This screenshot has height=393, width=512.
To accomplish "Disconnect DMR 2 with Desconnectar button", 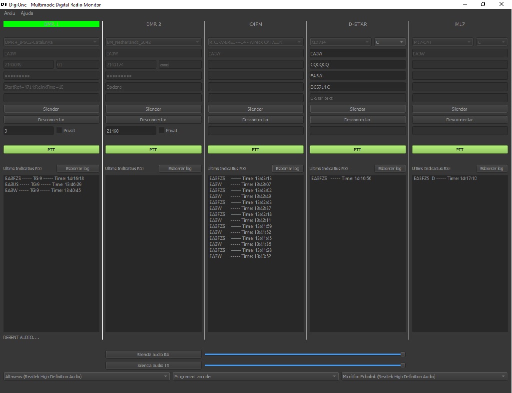I will coord(153,120).
